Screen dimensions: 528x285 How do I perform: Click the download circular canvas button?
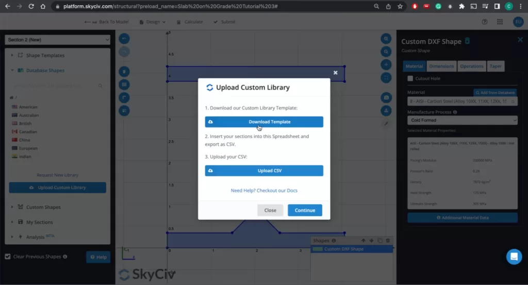(x=386, y=110)
